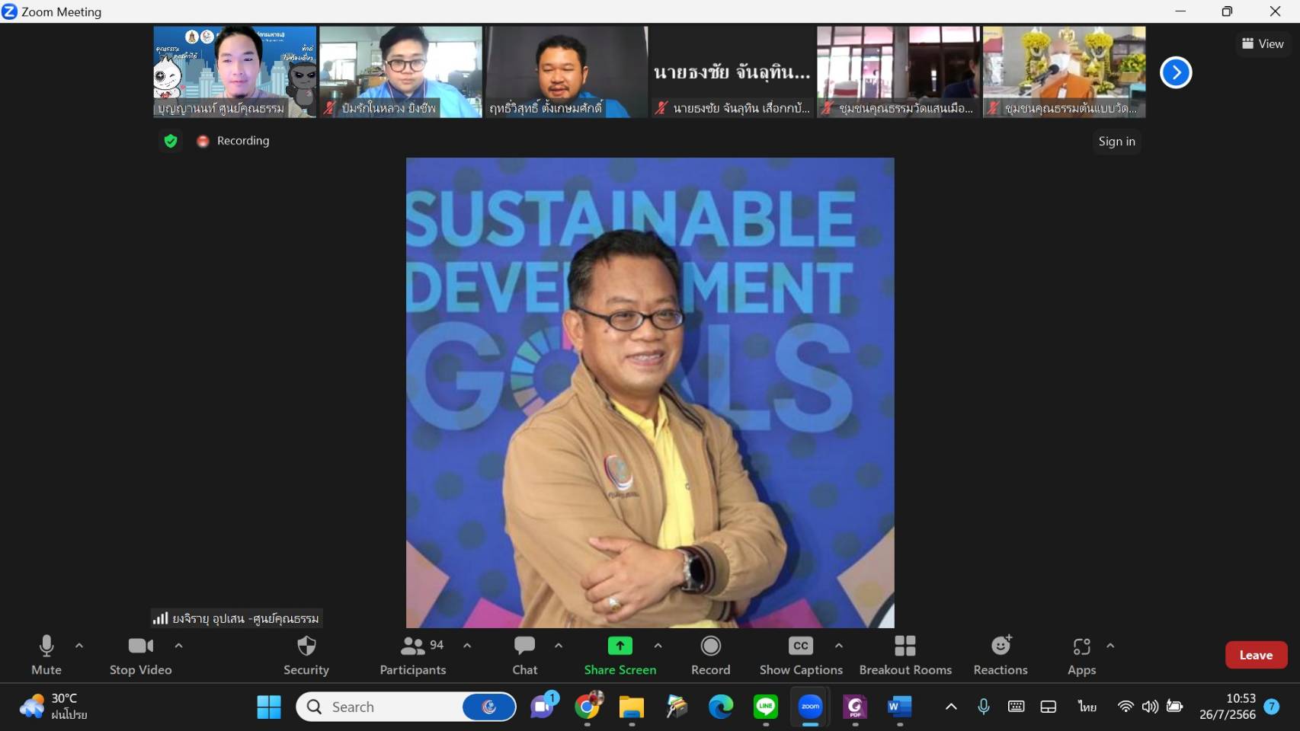This screenshot has width=1300, height=731.
Task: Expand chat options arrow
Action: coord(559,646)
